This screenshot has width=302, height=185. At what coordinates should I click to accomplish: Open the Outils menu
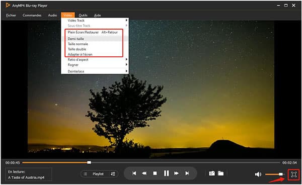pos(83,15)
